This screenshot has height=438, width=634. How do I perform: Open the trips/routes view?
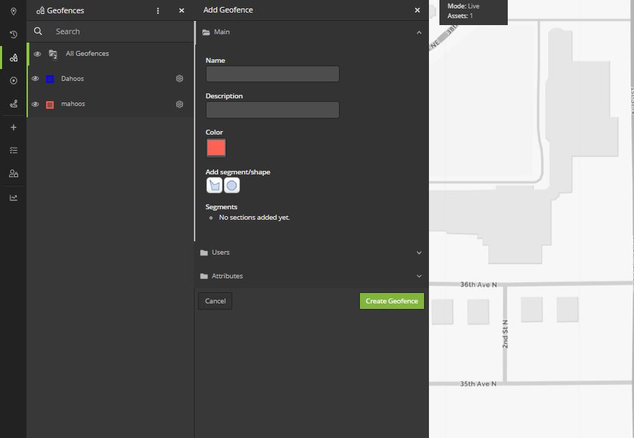point(13,103)
